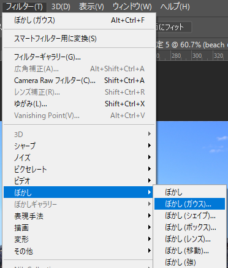
Task: Choose ぼかし (強)
Action: 189,262
